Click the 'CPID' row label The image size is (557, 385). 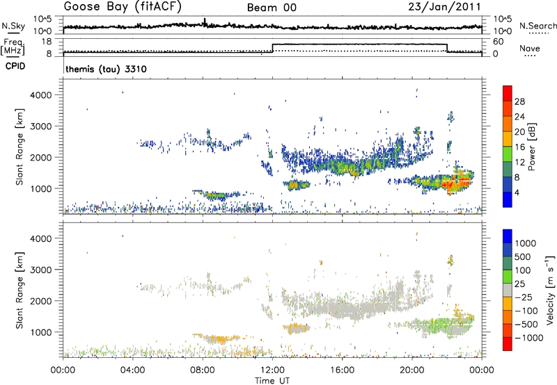pyautogui.click(x=15, y=66)
